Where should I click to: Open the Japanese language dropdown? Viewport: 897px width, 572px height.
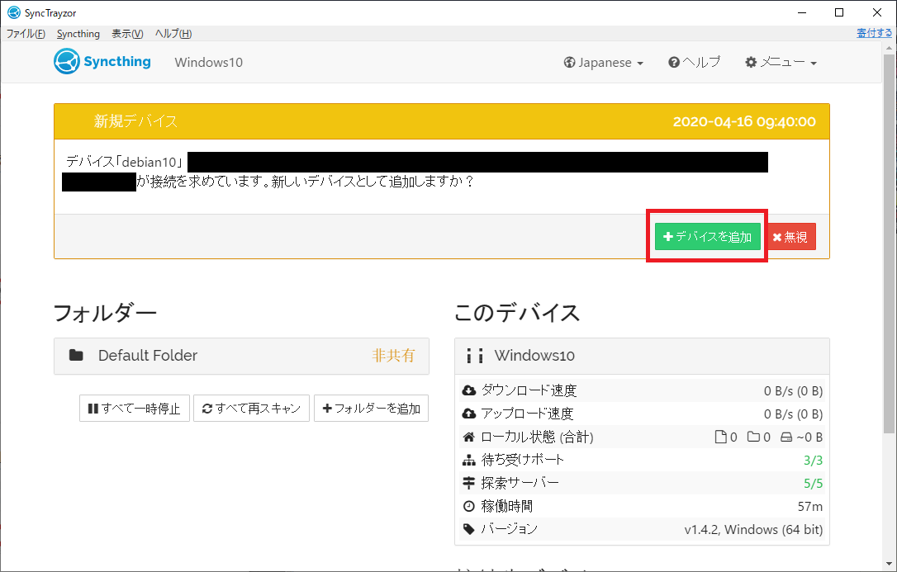[x=604, y=62]
